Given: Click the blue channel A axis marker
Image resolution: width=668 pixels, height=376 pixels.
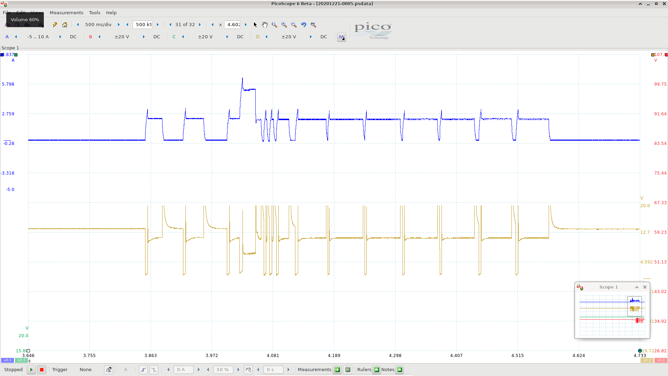Looking at the screenshot, I should 2,55.
